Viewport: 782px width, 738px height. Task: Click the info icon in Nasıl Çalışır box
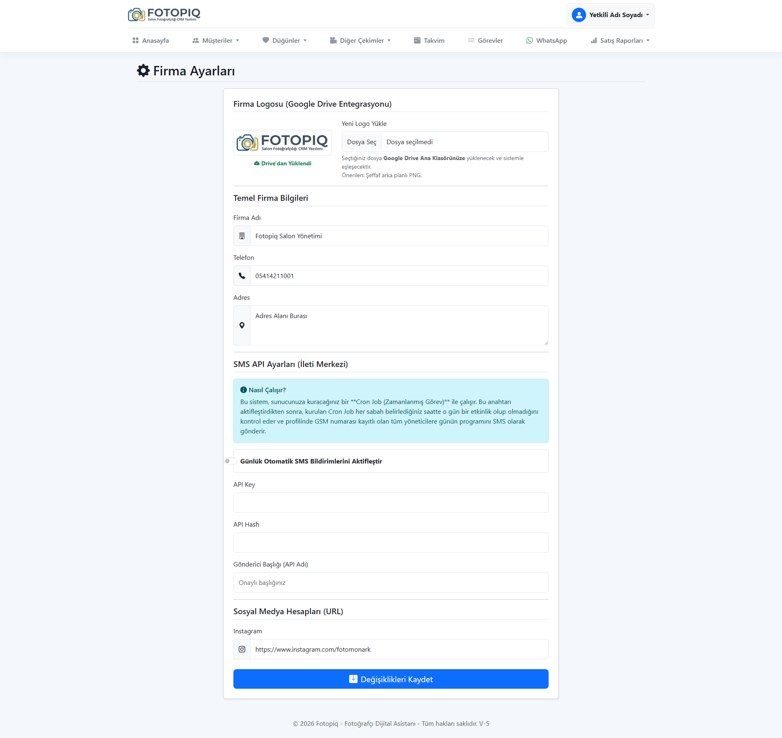click(244, 390)
